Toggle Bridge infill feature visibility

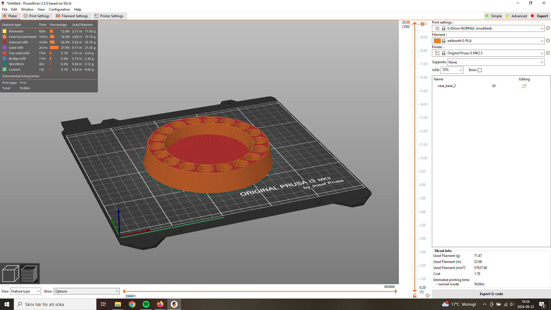[5, 59]
